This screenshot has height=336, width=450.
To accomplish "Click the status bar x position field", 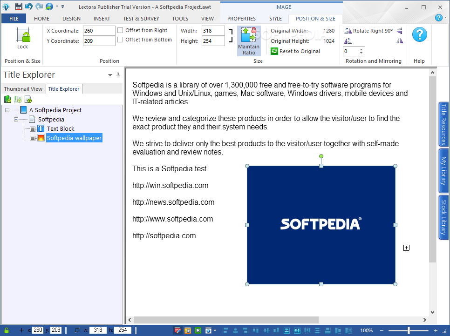I will point(38,330).
